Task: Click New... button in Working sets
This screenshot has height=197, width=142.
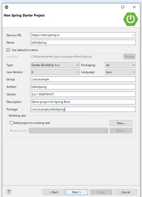Action: point(121,123)
